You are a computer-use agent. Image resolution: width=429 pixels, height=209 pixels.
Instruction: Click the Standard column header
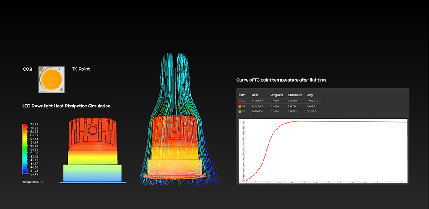[x=295, y=95]
